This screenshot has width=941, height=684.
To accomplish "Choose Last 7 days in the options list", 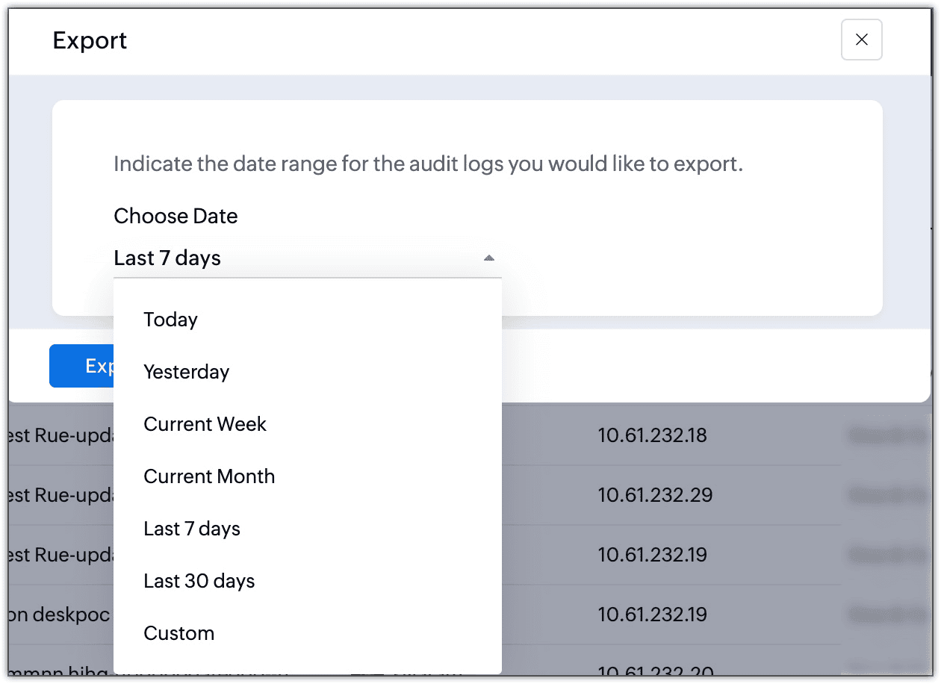I will (x=192, y=529).
